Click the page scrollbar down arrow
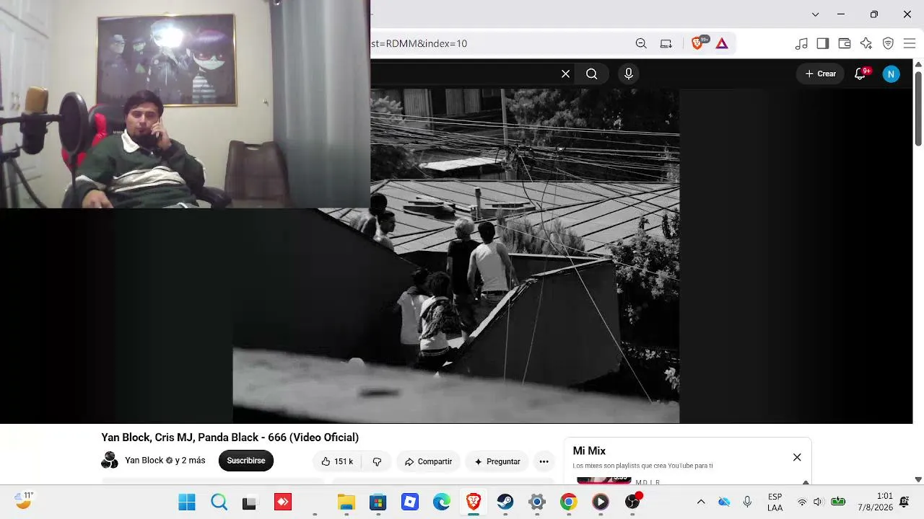924x519 pixels. point(918,479)
